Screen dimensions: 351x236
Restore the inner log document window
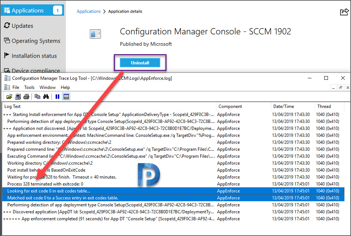340,88
